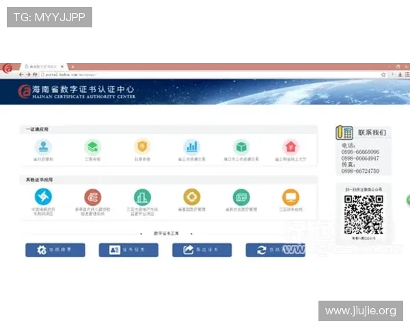Viewport: 410px width, 328px height.
Task: Click the WeChat QR code image
Action: pyautogui.click(x=364, y=215)
